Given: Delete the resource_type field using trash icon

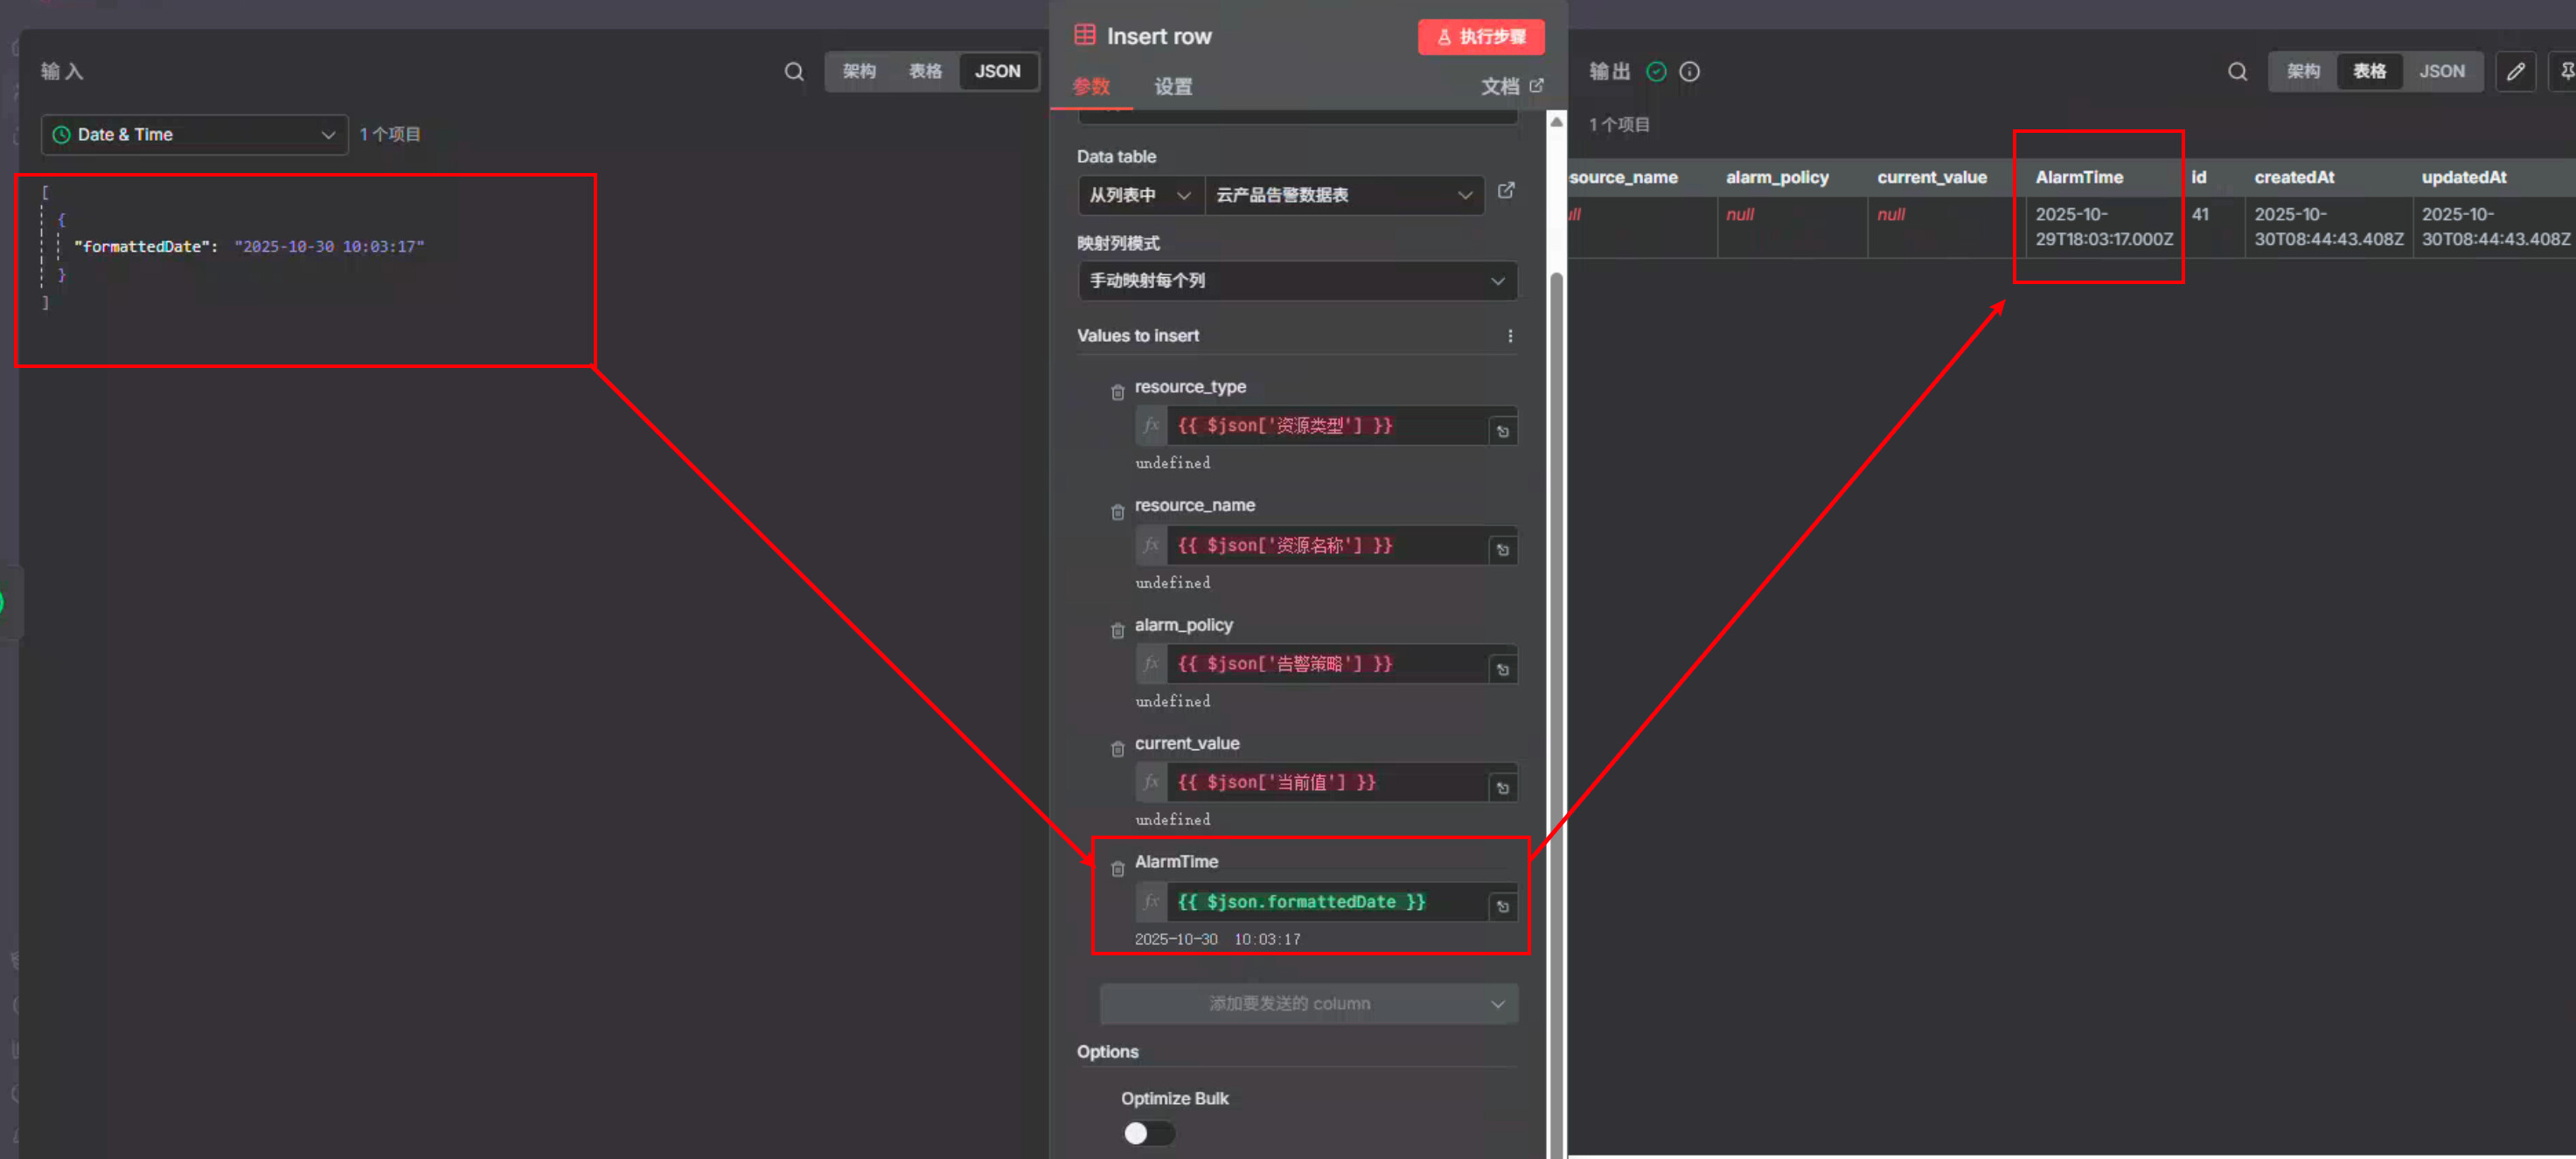Looking at the screenshot, I should [x=1117, y=392].
